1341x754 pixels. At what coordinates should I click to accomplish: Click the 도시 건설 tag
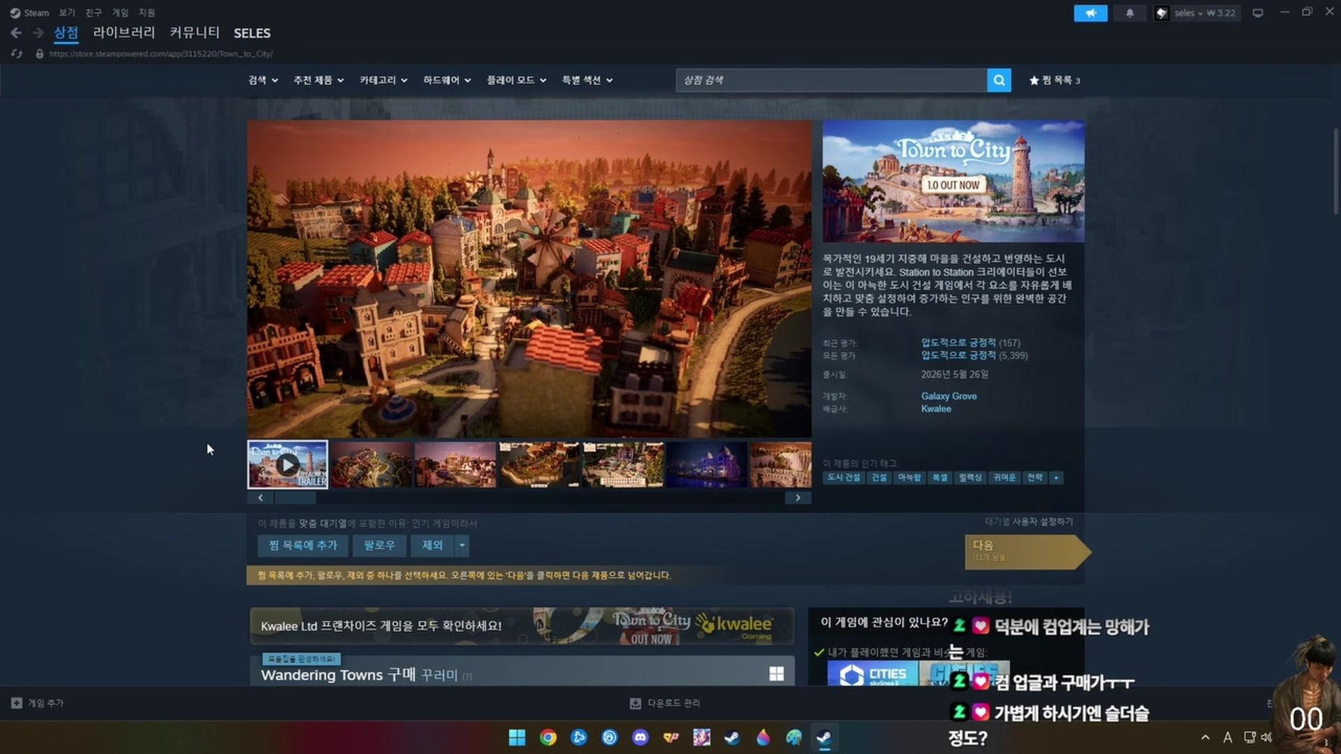(x=844, y=478)
